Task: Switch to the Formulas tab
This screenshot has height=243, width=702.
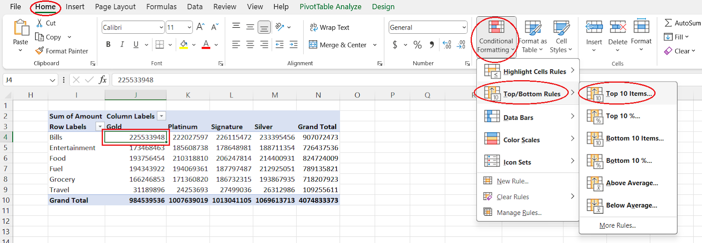Action: pyautogui.click(x=161, y=7)
